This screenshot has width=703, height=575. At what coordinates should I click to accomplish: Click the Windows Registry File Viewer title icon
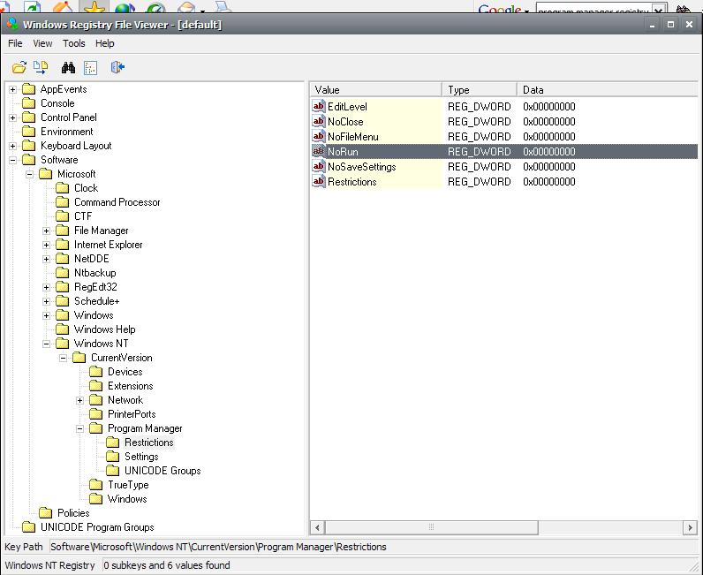[x=12, y=24]
